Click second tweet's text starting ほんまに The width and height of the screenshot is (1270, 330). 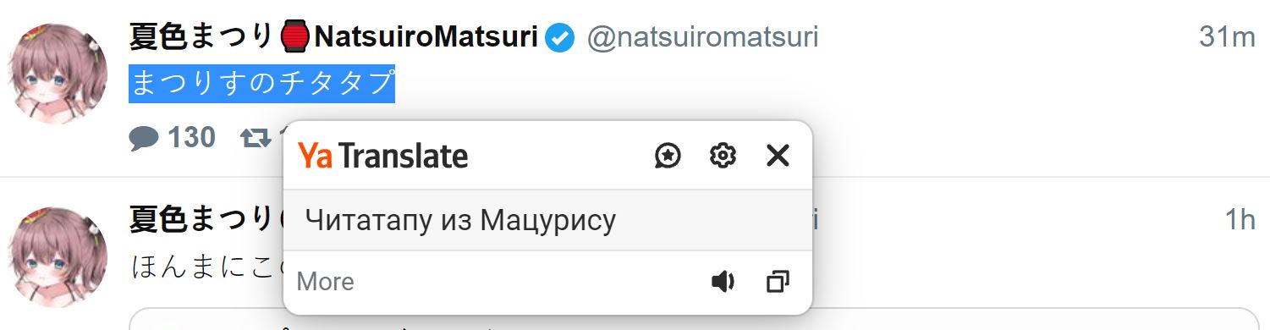click(207, 267)
